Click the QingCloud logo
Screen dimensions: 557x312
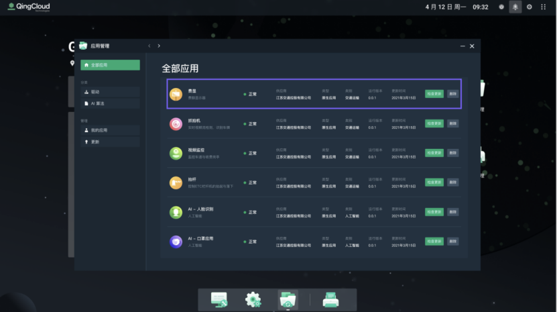point(29,7)
